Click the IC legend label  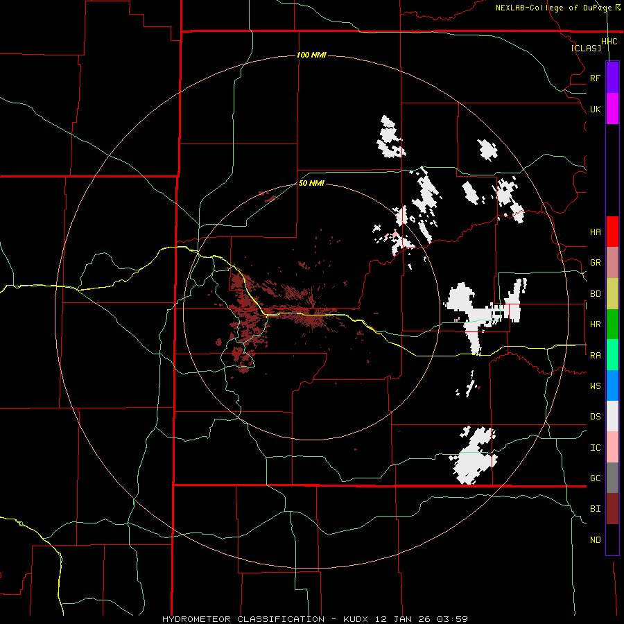click(595, 448)
